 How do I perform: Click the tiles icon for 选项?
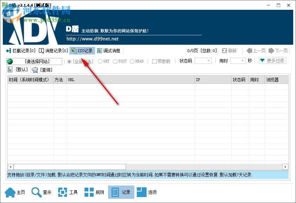coord(142,192)
